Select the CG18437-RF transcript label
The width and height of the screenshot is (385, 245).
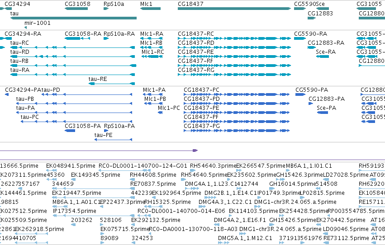pos(195,61)
